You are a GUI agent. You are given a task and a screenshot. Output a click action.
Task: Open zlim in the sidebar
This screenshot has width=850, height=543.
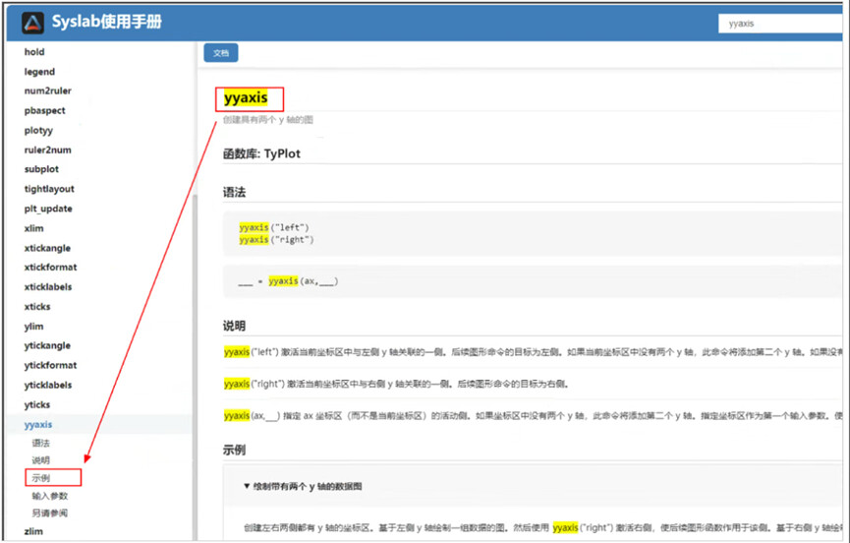point(33,531)
